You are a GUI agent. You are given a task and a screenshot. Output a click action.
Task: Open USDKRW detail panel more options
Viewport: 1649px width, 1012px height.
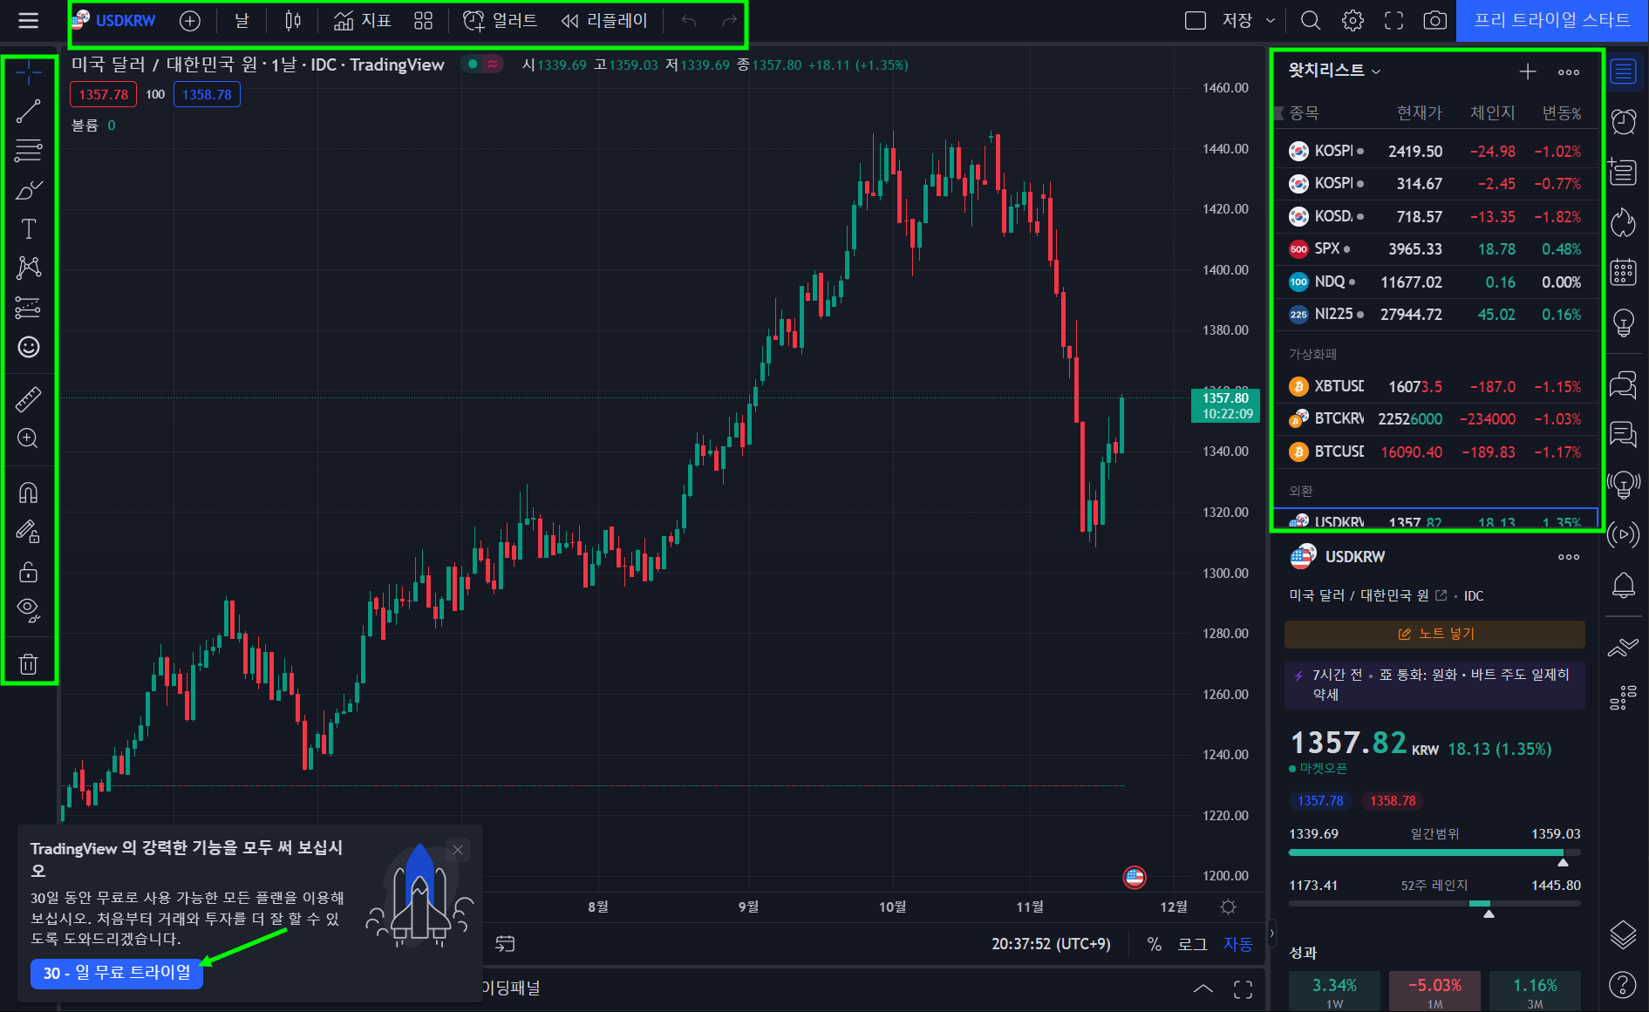pos(1569,557)
